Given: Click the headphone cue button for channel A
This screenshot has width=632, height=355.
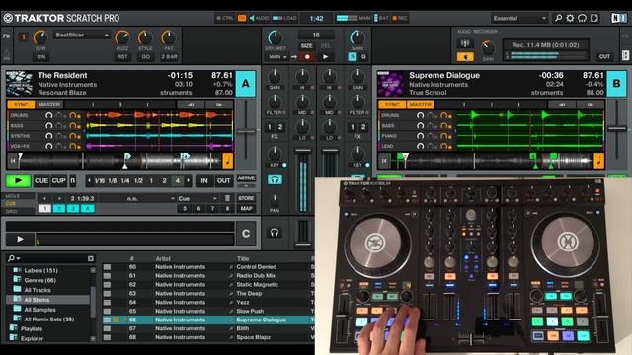Looking at the screenshot, I should click(275, 179).
